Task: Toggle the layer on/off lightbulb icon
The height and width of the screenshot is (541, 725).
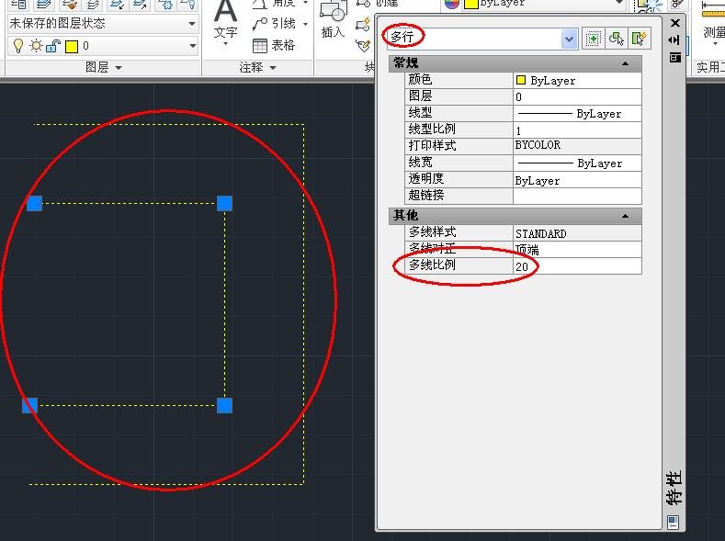Action: click(18, 46)
